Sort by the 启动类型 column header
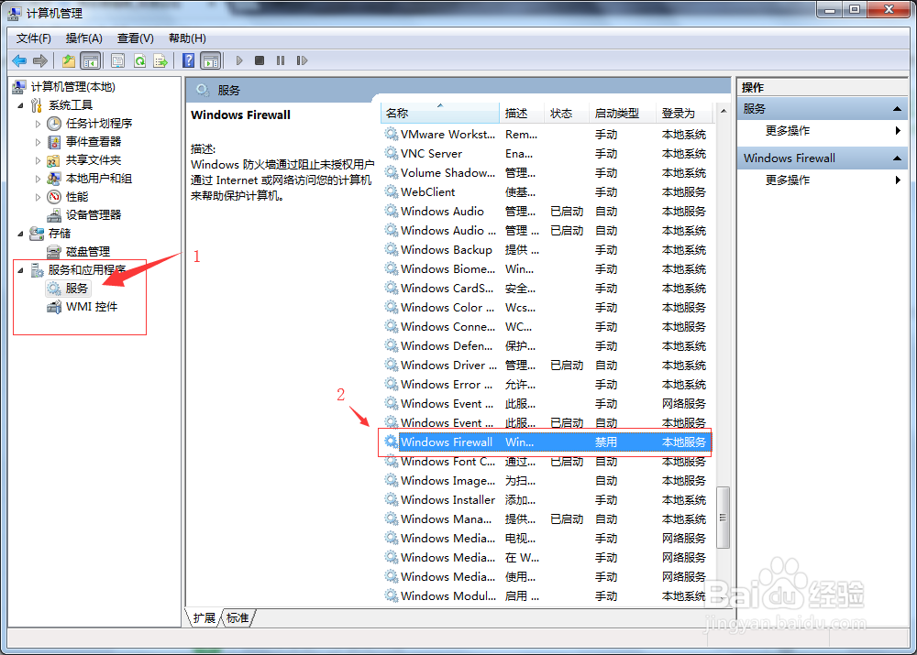The image size is (917, 655). click(623, 114)
